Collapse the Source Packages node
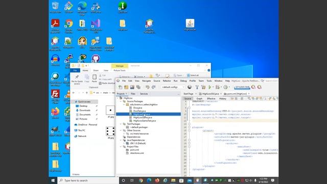The height and width of the screenshot is (184, 327). [121, 101]
